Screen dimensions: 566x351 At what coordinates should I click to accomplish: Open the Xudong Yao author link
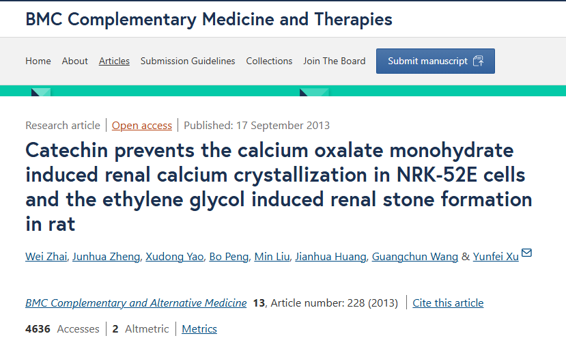click(175, 256)
